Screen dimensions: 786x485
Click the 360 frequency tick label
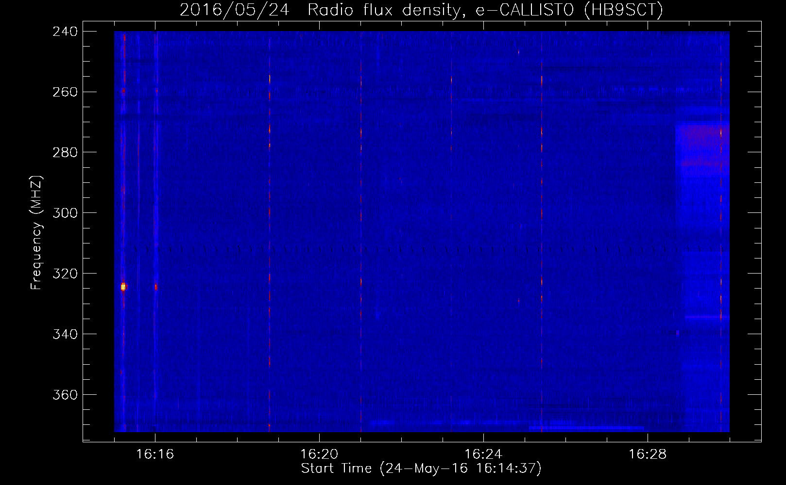65,395
